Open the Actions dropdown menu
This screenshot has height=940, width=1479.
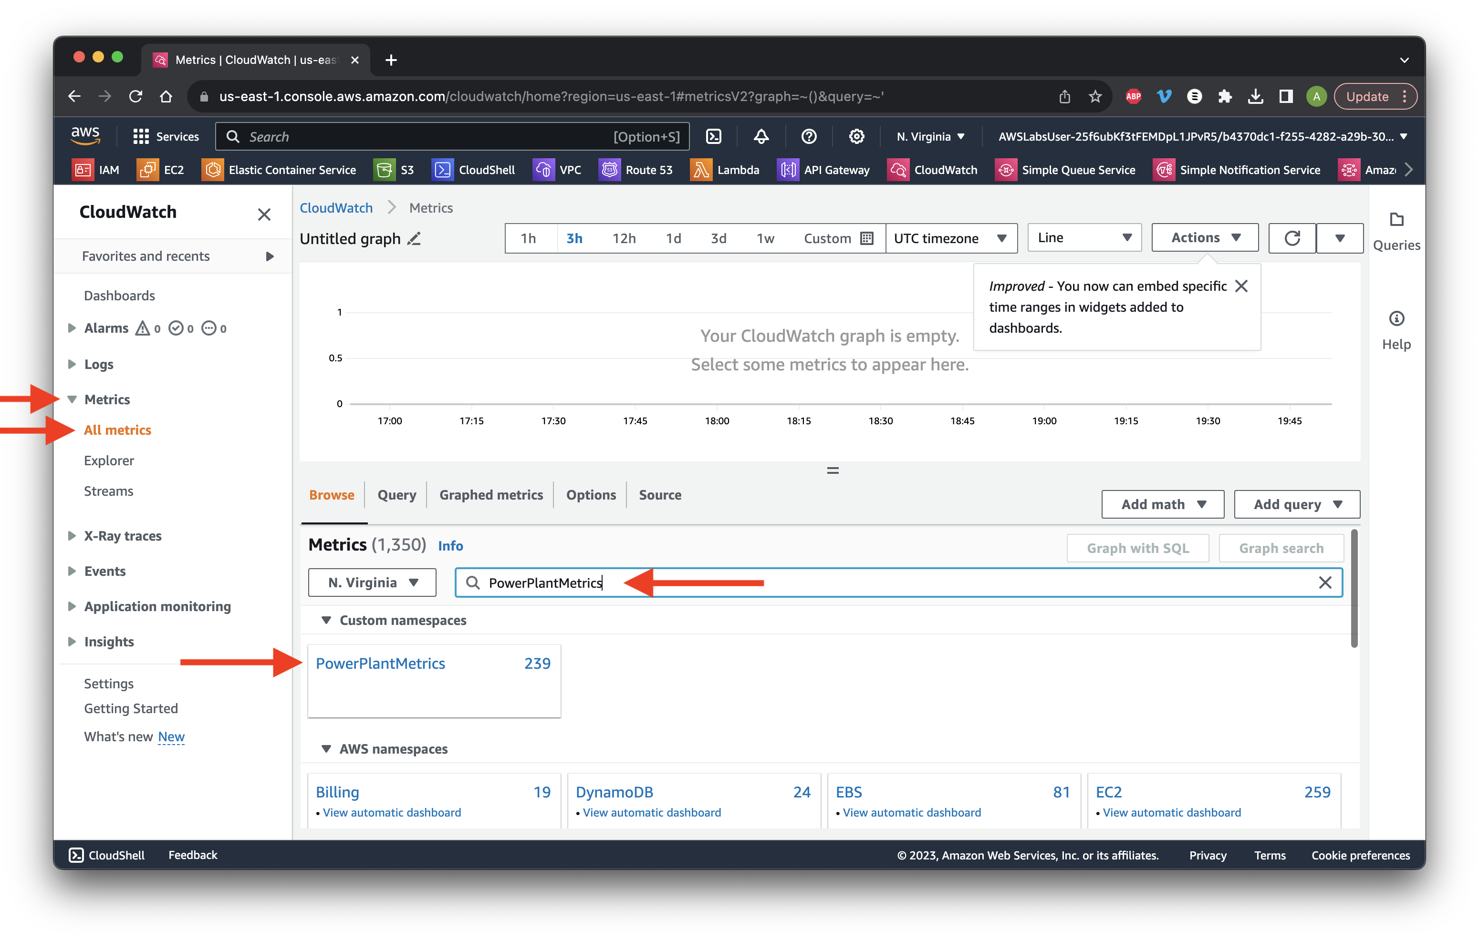[1205, 237]
